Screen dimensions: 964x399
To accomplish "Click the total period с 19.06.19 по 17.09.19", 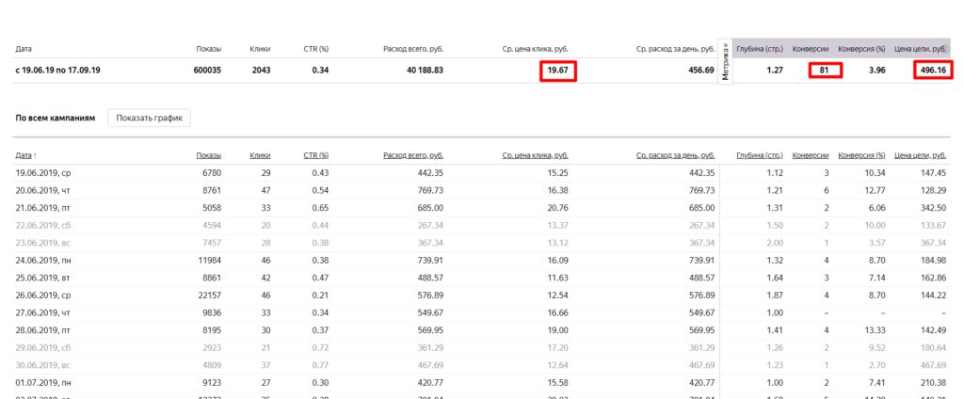I will click(59, 71).
